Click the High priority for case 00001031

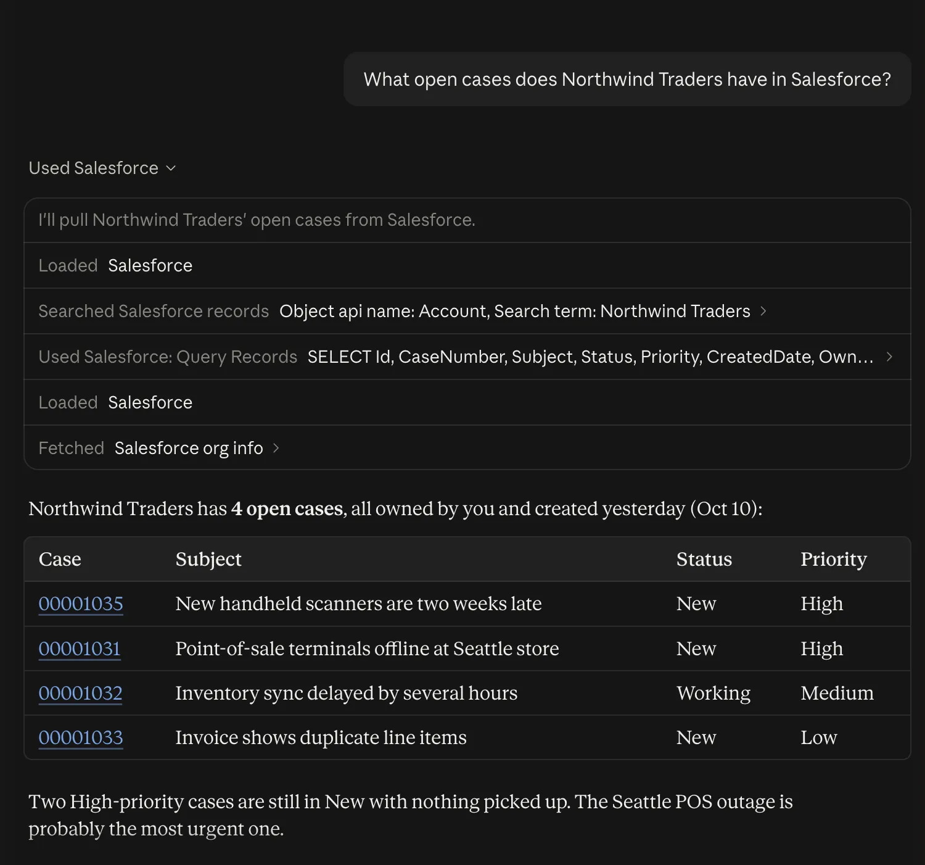(x=822, y=648)
